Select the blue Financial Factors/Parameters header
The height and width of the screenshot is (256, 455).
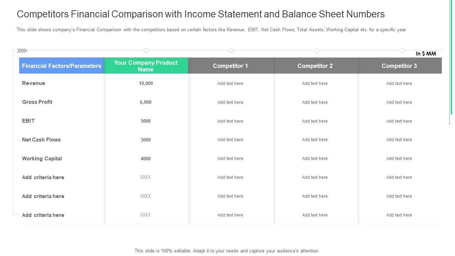(x=61, y=66)
